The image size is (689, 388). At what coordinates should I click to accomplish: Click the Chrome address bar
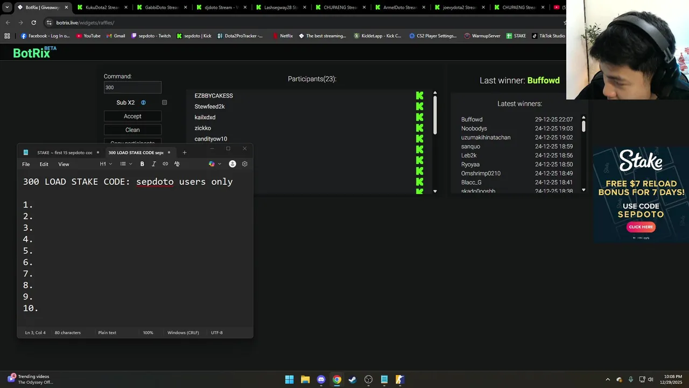(301, 23)
